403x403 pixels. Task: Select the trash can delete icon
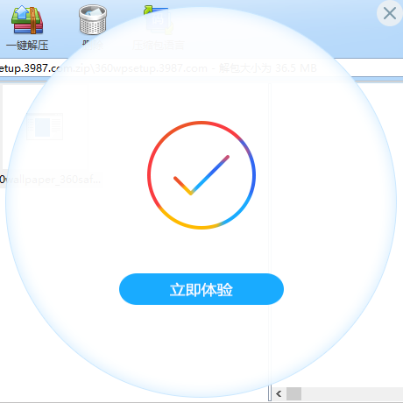[x=93, y=20]
